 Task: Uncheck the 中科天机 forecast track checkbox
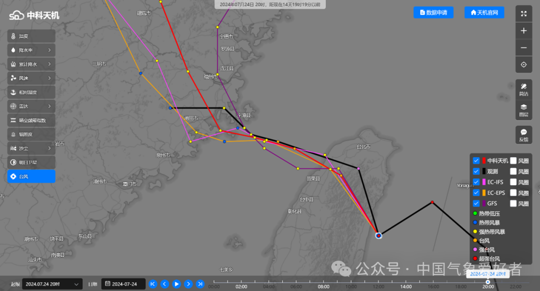pyautogui.click(x=476, y=160)
